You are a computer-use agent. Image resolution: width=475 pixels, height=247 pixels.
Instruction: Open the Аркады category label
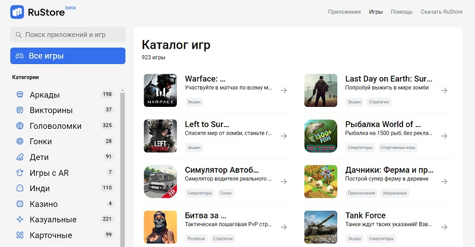tap(45, 95)
